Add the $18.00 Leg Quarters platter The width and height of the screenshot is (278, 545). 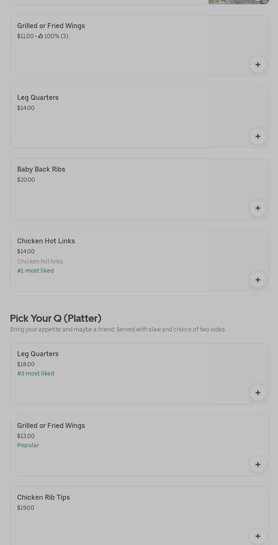coord(257,393)
